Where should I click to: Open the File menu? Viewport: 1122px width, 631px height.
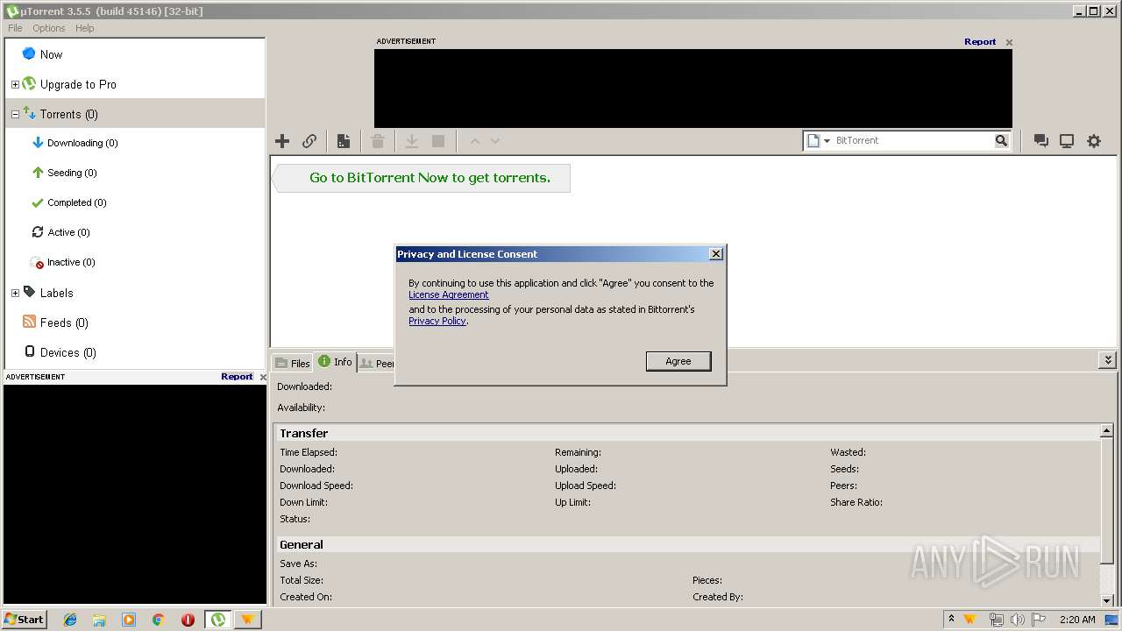(15, 28)
